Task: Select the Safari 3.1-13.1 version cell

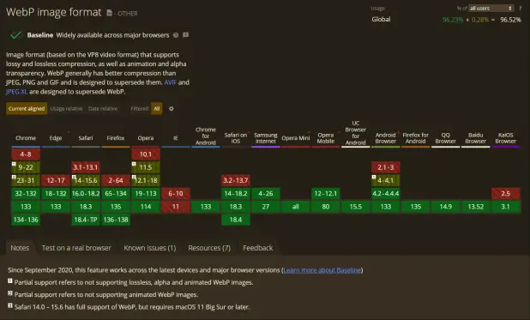Action: coord(86,167)
